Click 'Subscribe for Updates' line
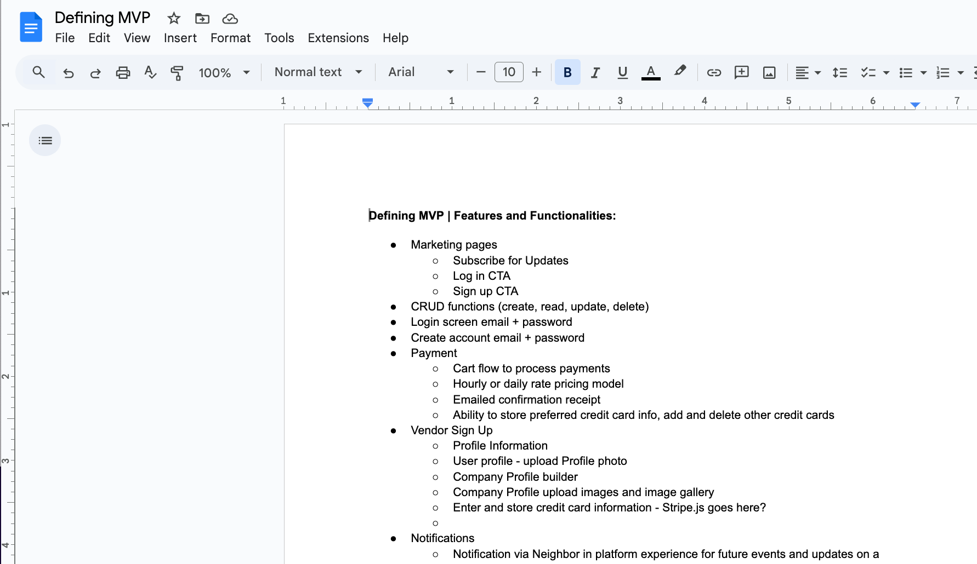This screenshot has width=977, height=564. click(x=510, y=261)
